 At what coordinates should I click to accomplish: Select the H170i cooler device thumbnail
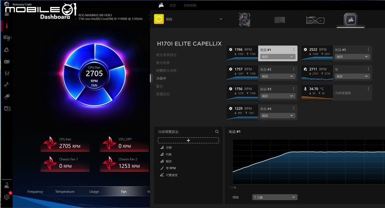click(x=351, y=20)
